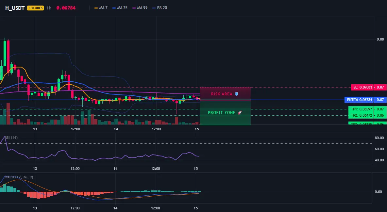The height and width of the screenshot is (212, 387).
Task: Click the MACD (12, 26, 9) indicator label
Action: point(19,177)
